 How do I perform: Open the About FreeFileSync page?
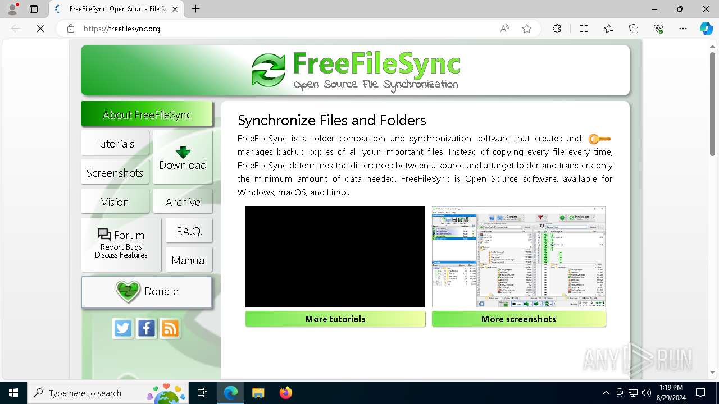pyautogui.click(x=147, y=114)
